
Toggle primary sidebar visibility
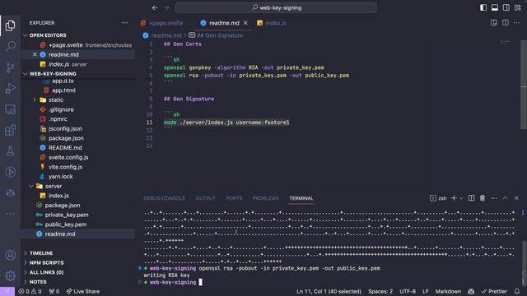click(483, 7)
